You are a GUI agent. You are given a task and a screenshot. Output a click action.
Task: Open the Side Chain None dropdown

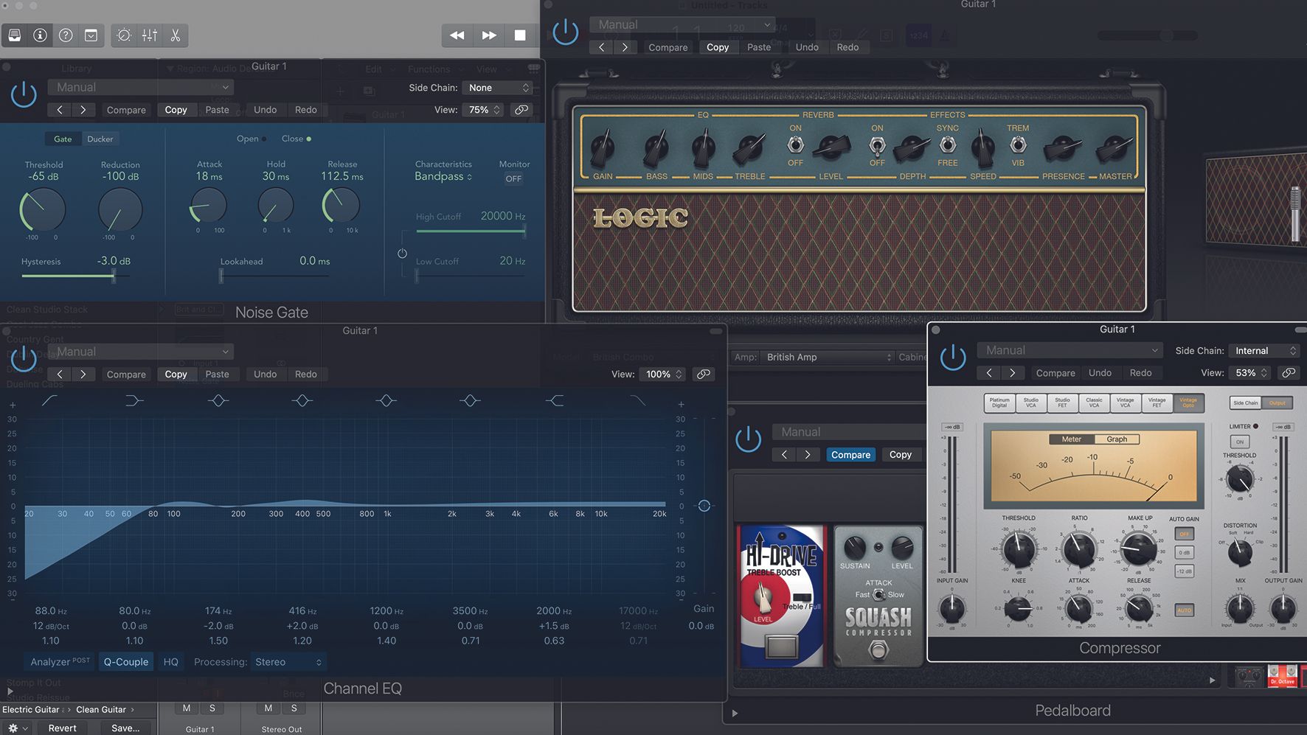[498, 87]
